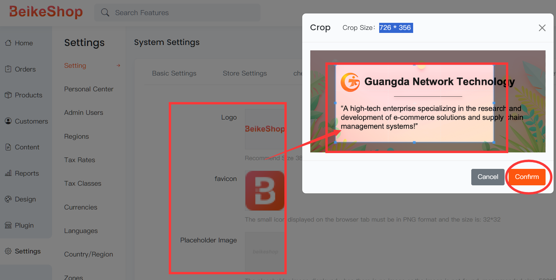Switch to the Basic Settings tab
Image resolution: width=556 pixels, height=280 pixels.
[x=174, y=73]
